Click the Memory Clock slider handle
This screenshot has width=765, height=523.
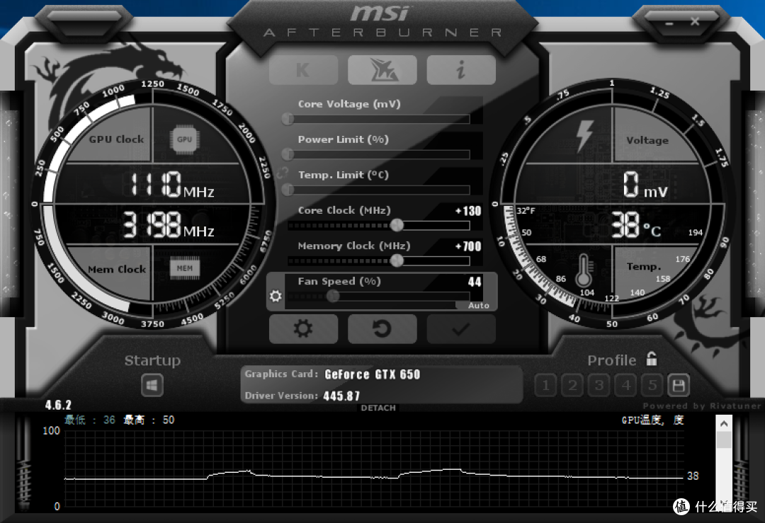397,260
